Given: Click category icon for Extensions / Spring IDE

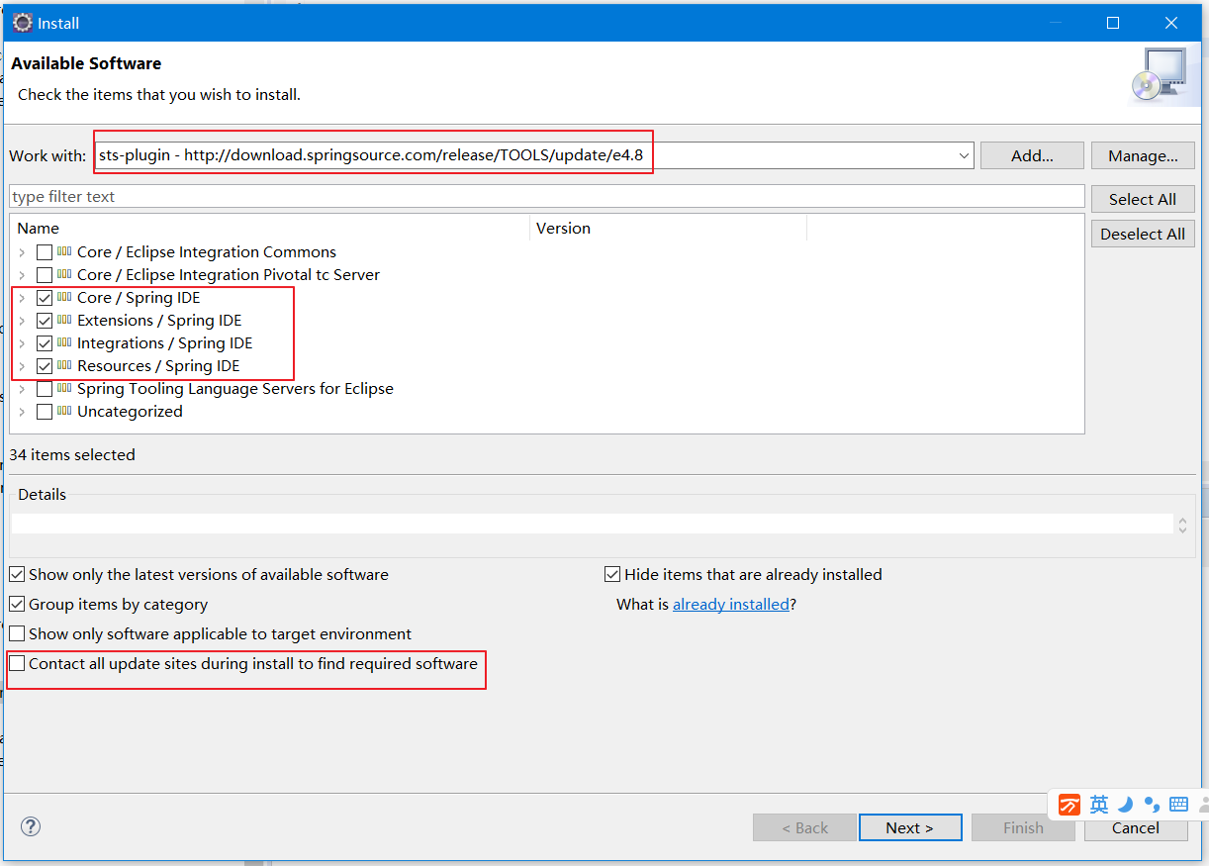Looking at the screenshot, I should (64, 320).
